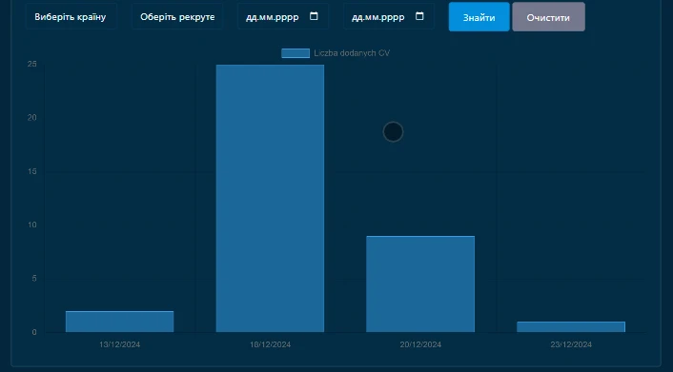Open the Виберіть країну dropdown
Screen dimensions: 673x372
click(71, 16)
